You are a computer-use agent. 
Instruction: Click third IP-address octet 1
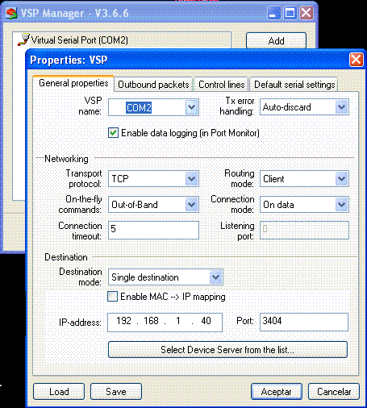178,321
